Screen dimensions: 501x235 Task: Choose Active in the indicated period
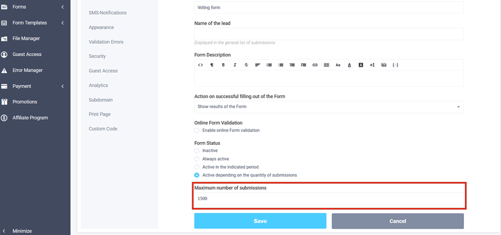(197, 167)
